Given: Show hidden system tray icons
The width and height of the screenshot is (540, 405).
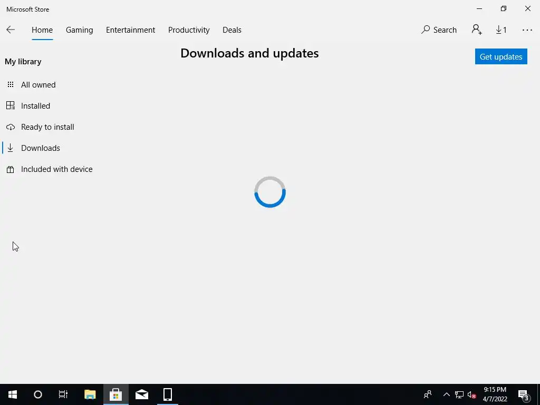Looking at the screenshot, I should pos(446,394).
